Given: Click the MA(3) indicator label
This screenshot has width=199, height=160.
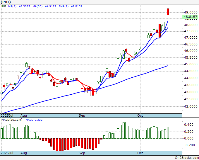Looking at the screenshot, I should 12,6.
